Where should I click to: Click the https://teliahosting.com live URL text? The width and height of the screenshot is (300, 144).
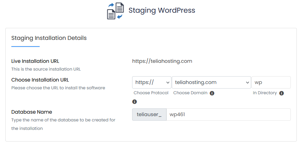pyautogui.click(x=162, y=61)
